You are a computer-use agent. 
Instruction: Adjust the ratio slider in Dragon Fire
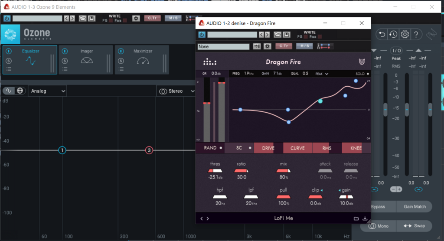click(241, 171)
